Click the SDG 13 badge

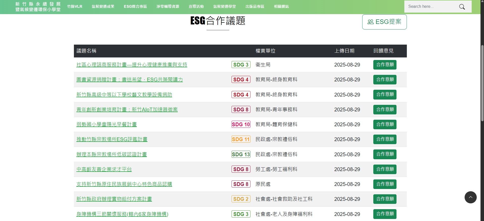pyautogui.click(x=241, y=154)
